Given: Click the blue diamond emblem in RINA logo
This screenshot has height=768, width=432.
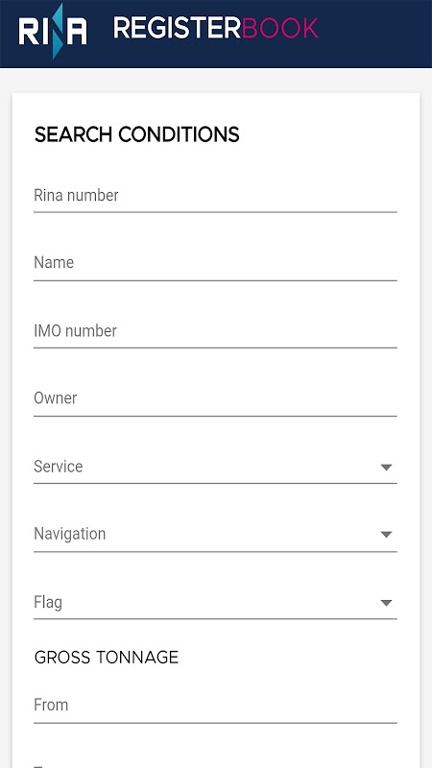Looking at the screenshot, I should 58,31.
